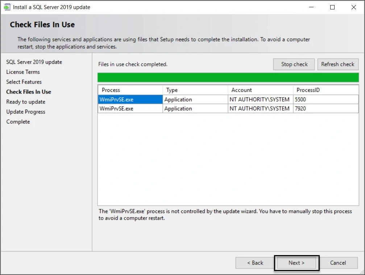Return to previous step with Back button
The width and height of the screenshot is (365, 275).
point(255,263)
